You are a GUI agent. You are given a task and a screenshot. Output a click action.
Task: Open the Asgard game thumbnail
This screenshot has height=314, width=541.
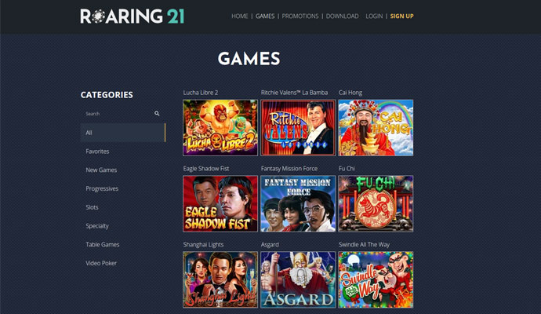tap(298, 279)
